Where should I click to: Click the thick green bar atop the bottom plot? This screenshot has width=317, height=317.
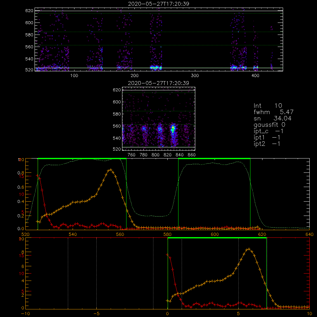coord(217,238)
